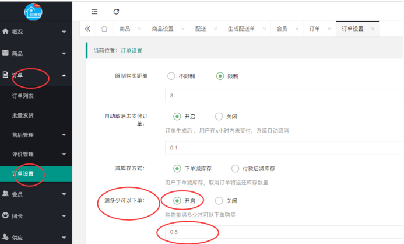This screenshot has height=244, width=404.
Task: Open 批量发货 in sidebar
Action: click(24, 115)
